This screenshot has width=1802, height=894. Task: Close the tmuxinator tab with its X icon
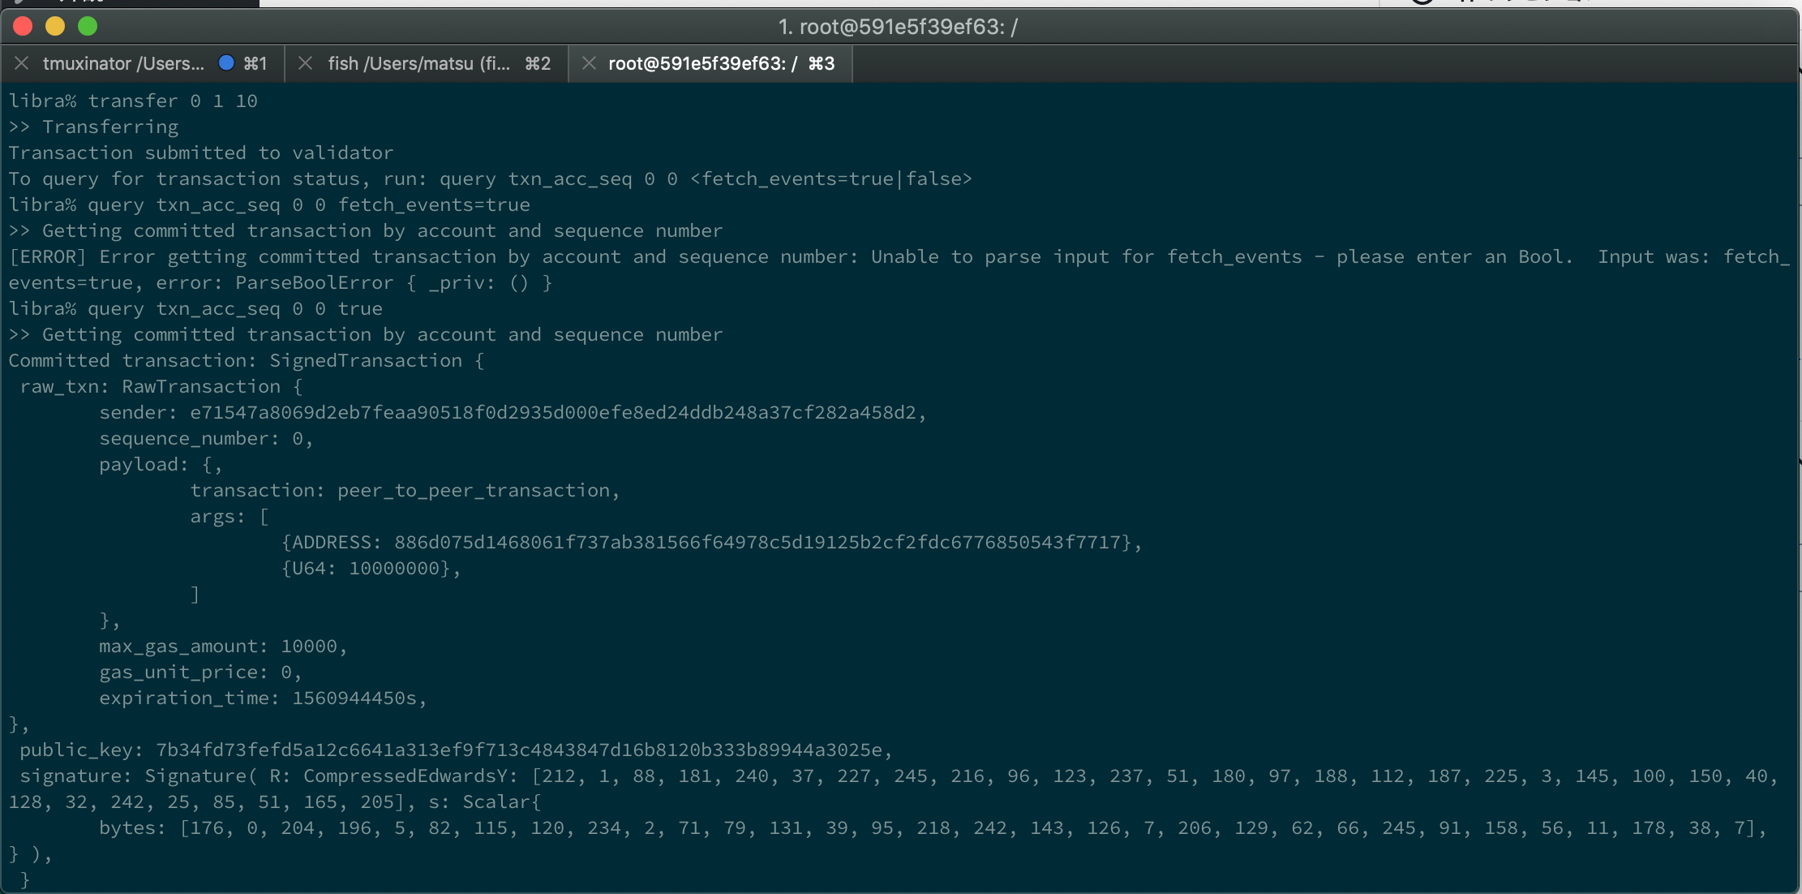22,63
